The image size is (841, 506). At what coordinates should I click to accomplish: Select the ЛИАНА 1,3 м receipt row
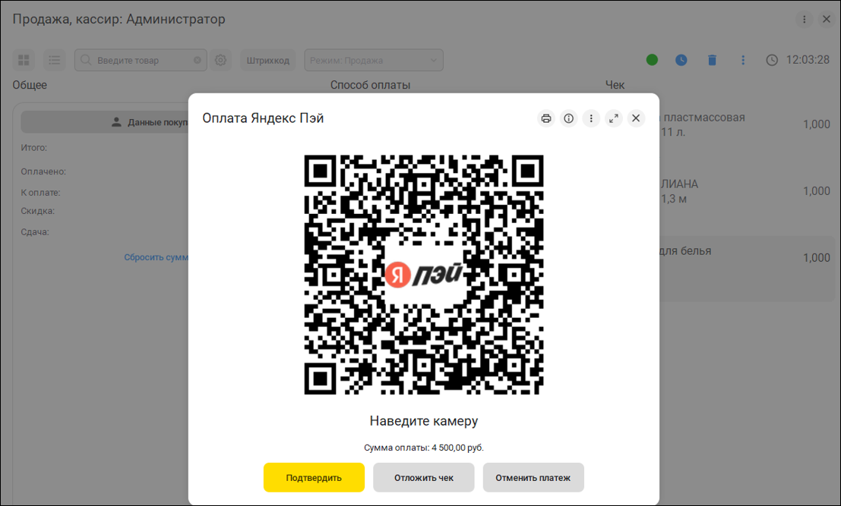coord(748,191)
